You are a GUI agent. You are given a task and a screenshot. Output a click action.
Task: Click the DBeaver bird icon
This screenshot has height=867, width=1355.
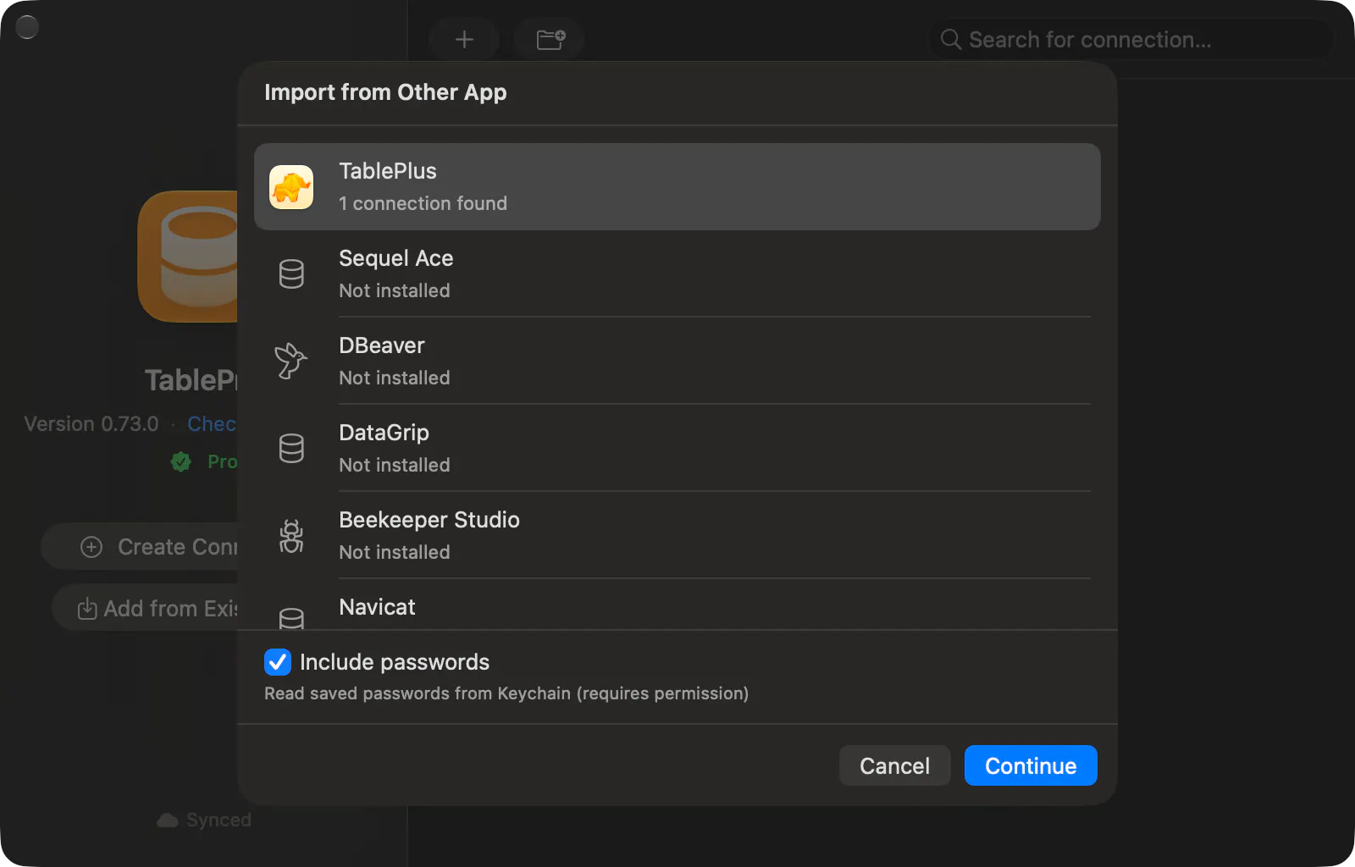click(290, 361)
